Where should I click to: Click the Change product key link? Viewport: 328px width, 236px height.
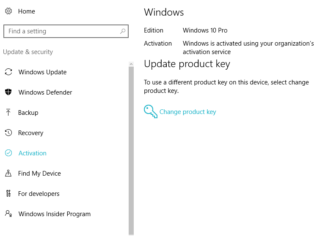(187, 112)
